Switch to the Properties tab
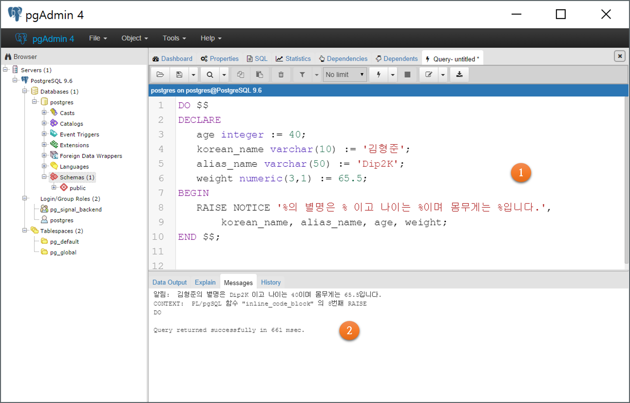 pos(220,59)
